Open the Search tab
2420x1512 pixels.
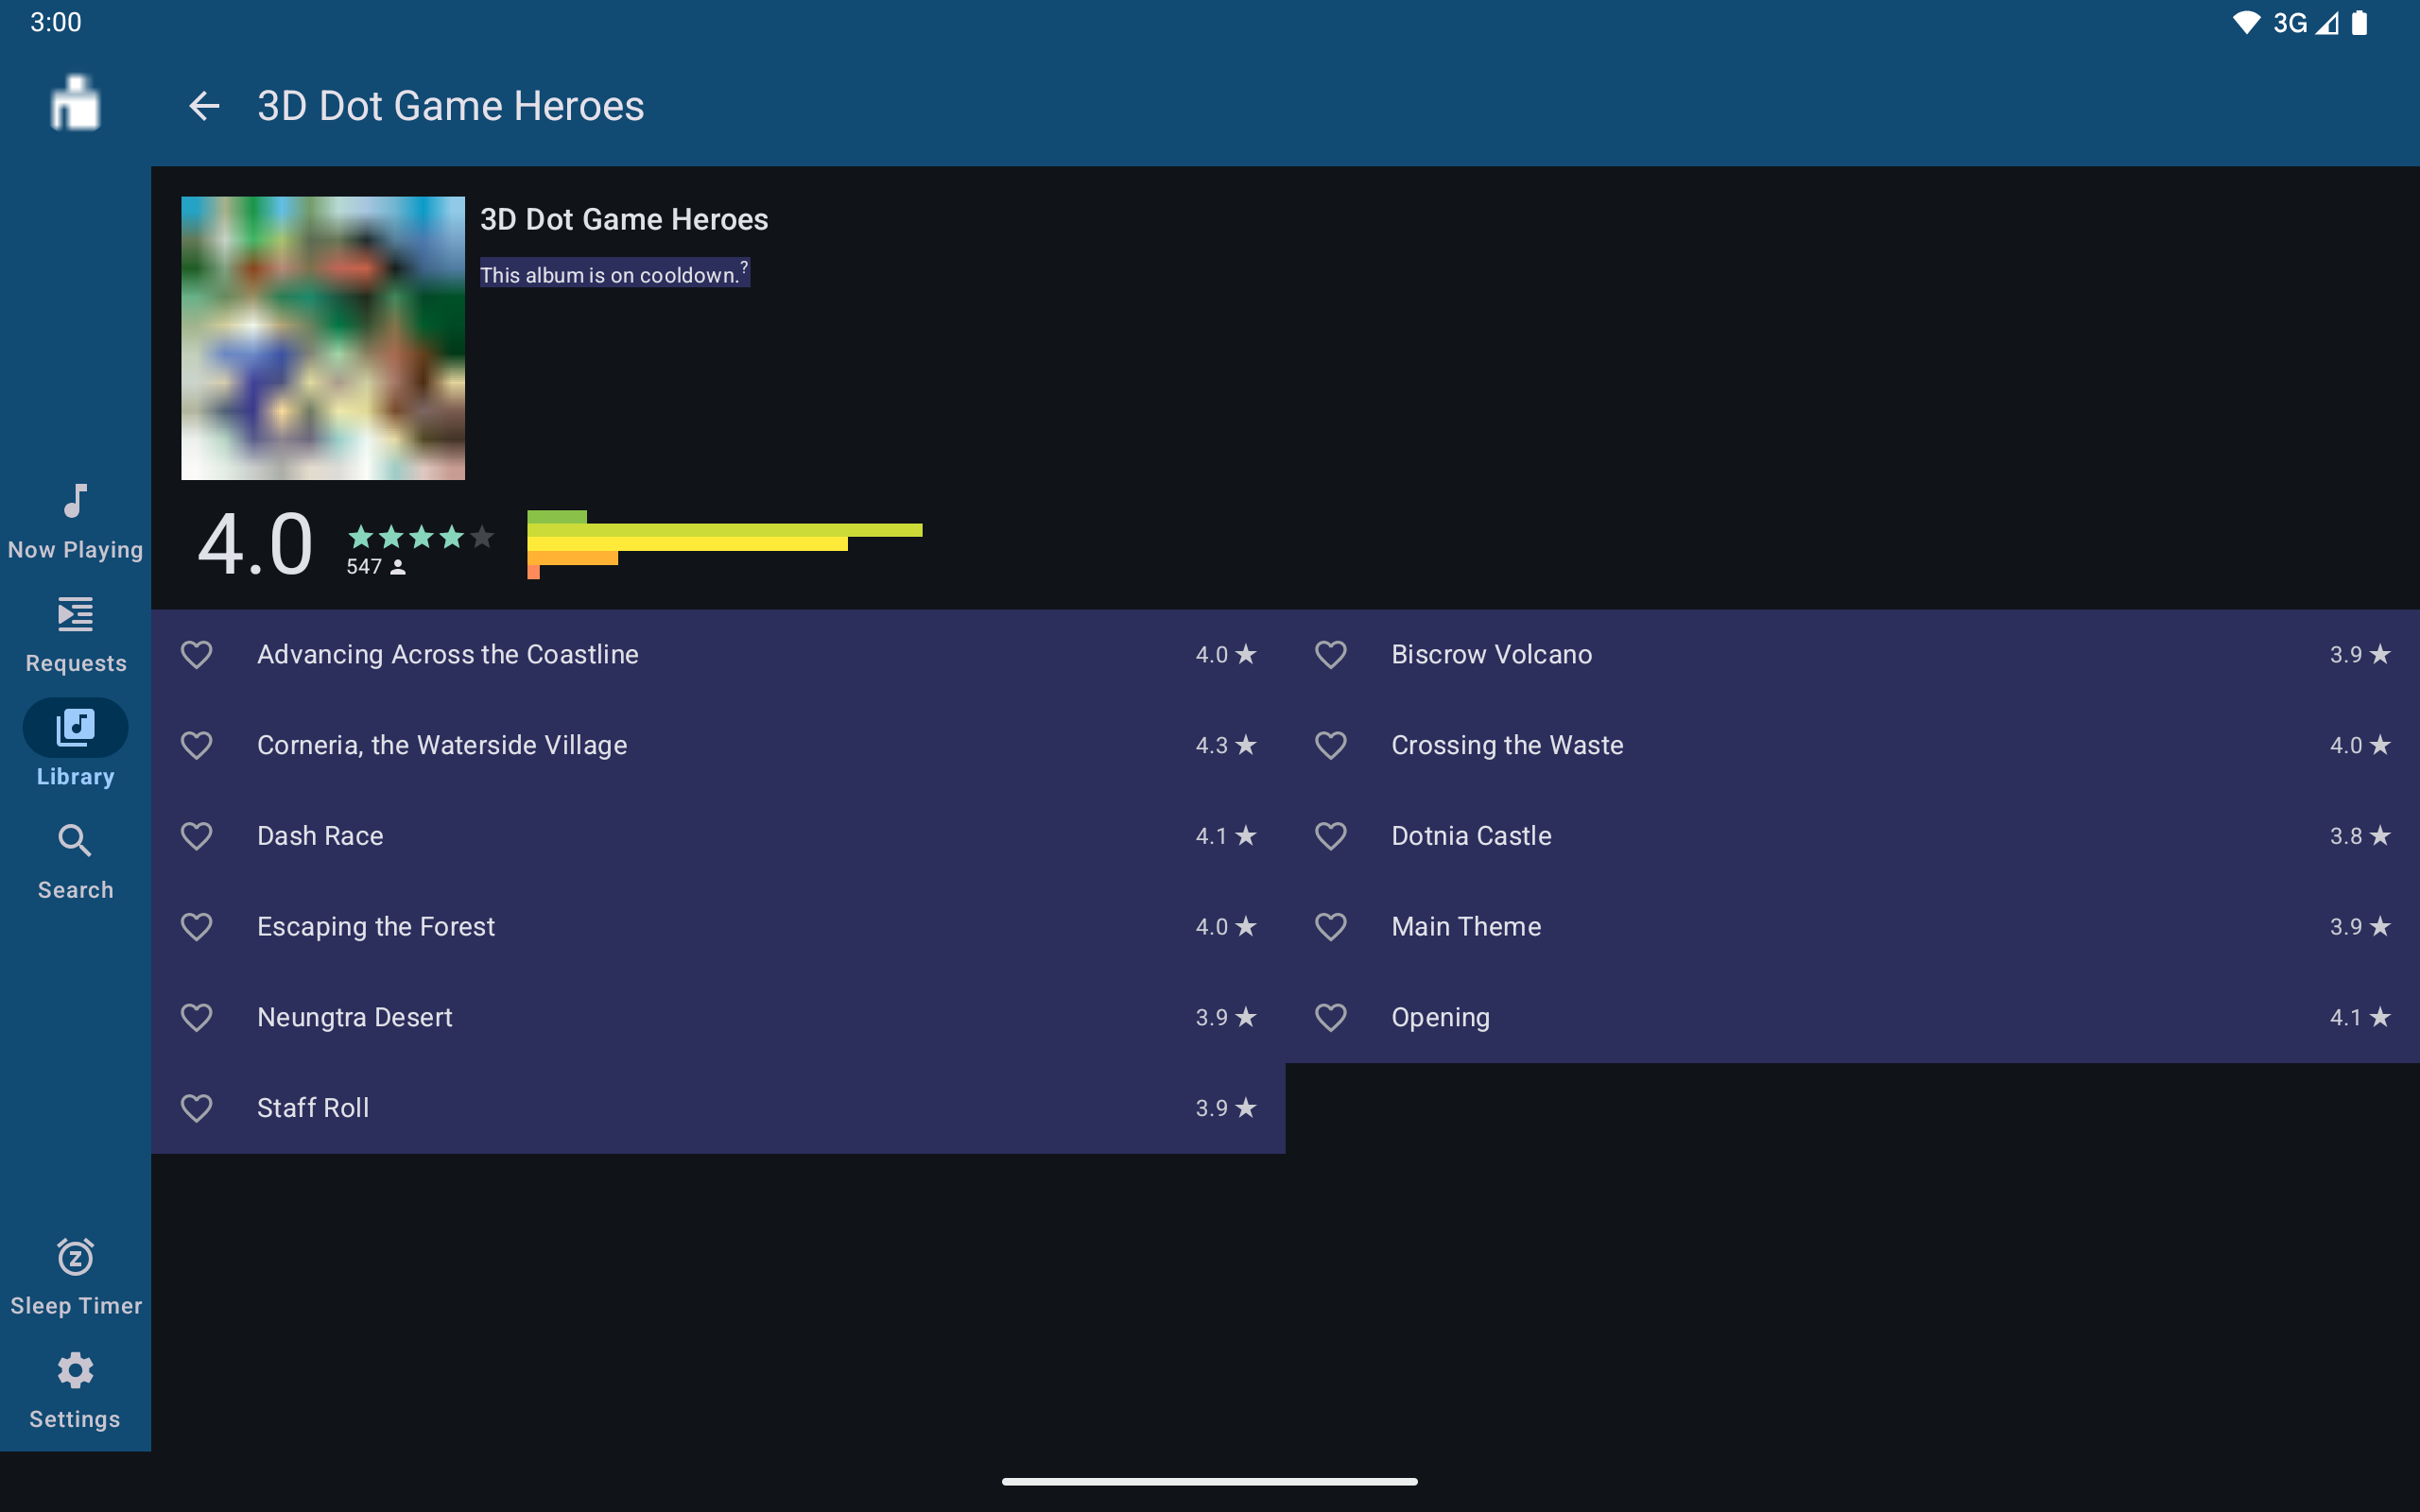click(x=75, y=862)
